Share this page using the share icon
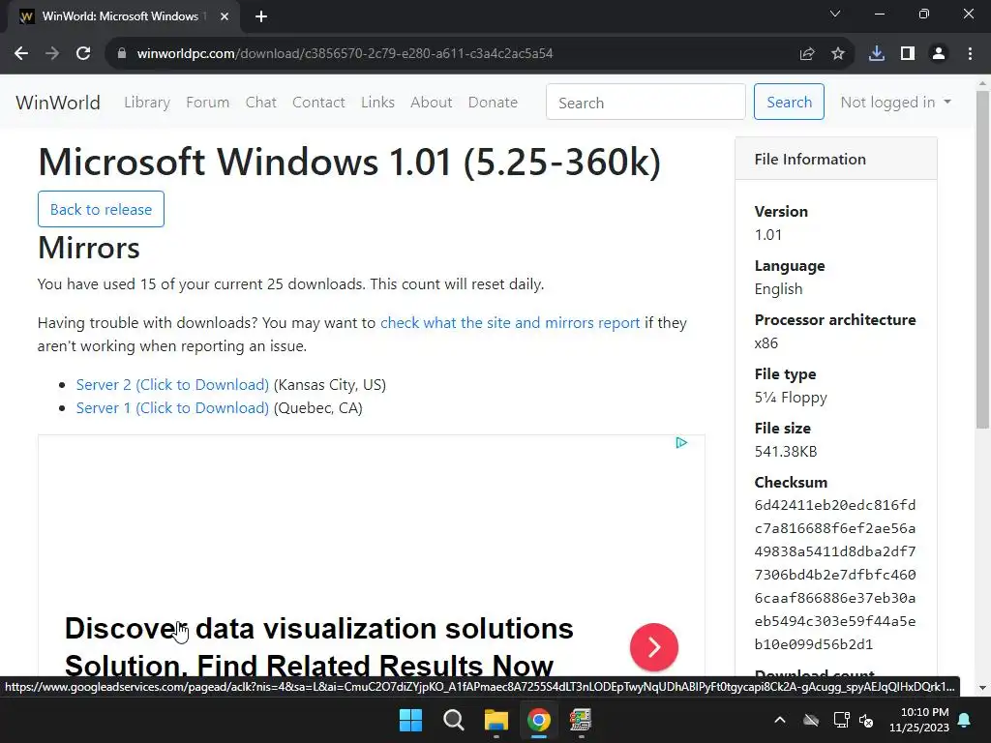The height and width of the screenshot is (743, 991). [806, 54]
